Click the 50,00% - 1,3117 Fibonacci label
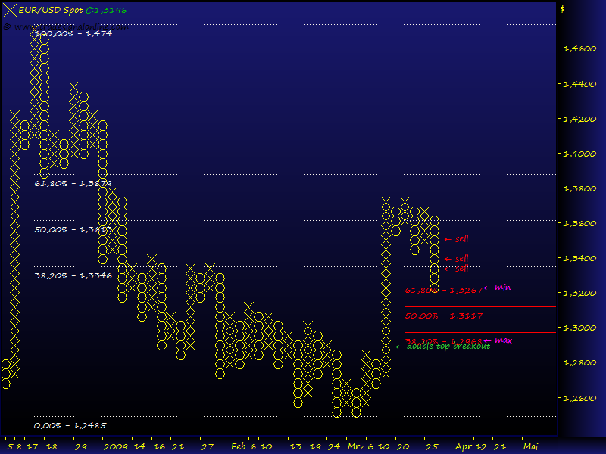Viewport: 606px width, 454px height. (443, 315)
